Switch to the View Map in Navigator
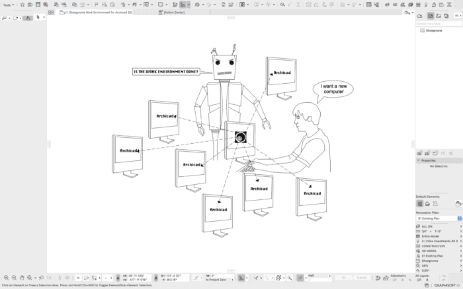The height and width of the screenshot is (289, 463). 431,16
